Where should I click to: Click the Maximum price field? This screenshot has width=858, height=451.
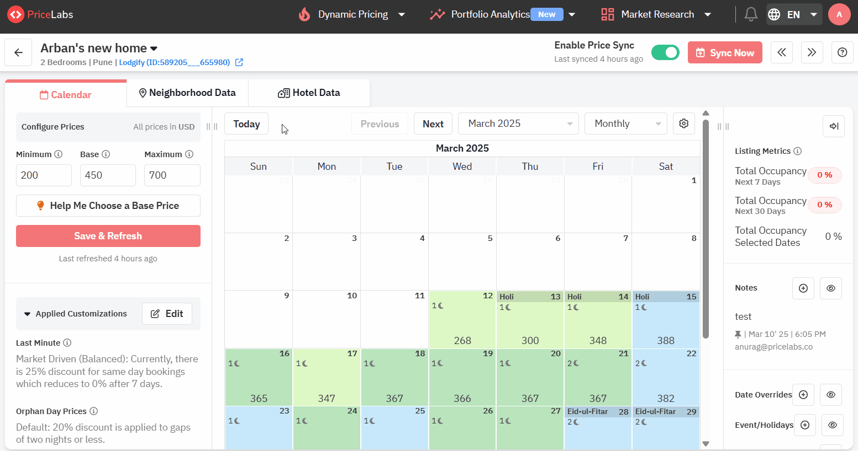point(172,175)
